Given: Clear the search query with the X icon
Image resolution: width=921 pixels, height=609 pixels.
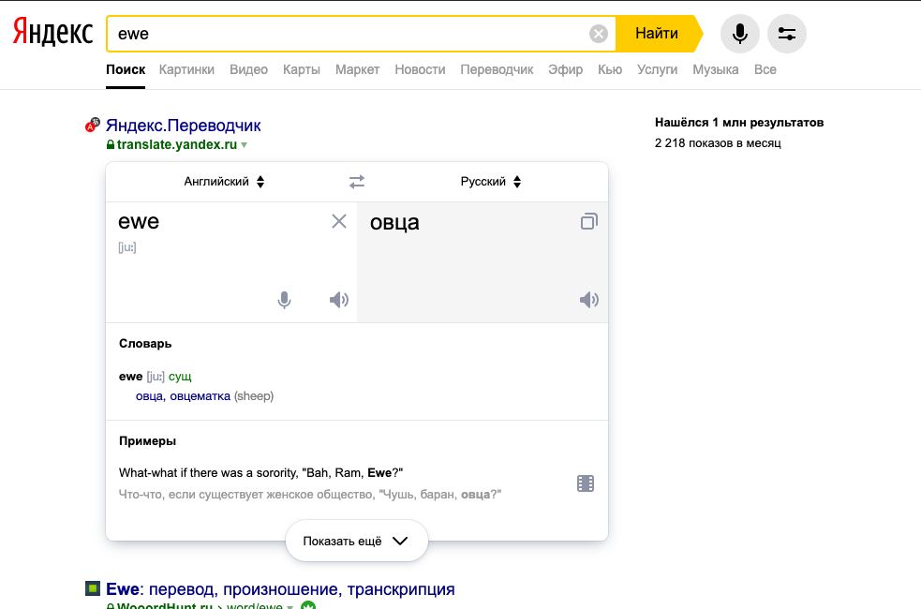Looking at the screenshot, I should click(598, 34).
